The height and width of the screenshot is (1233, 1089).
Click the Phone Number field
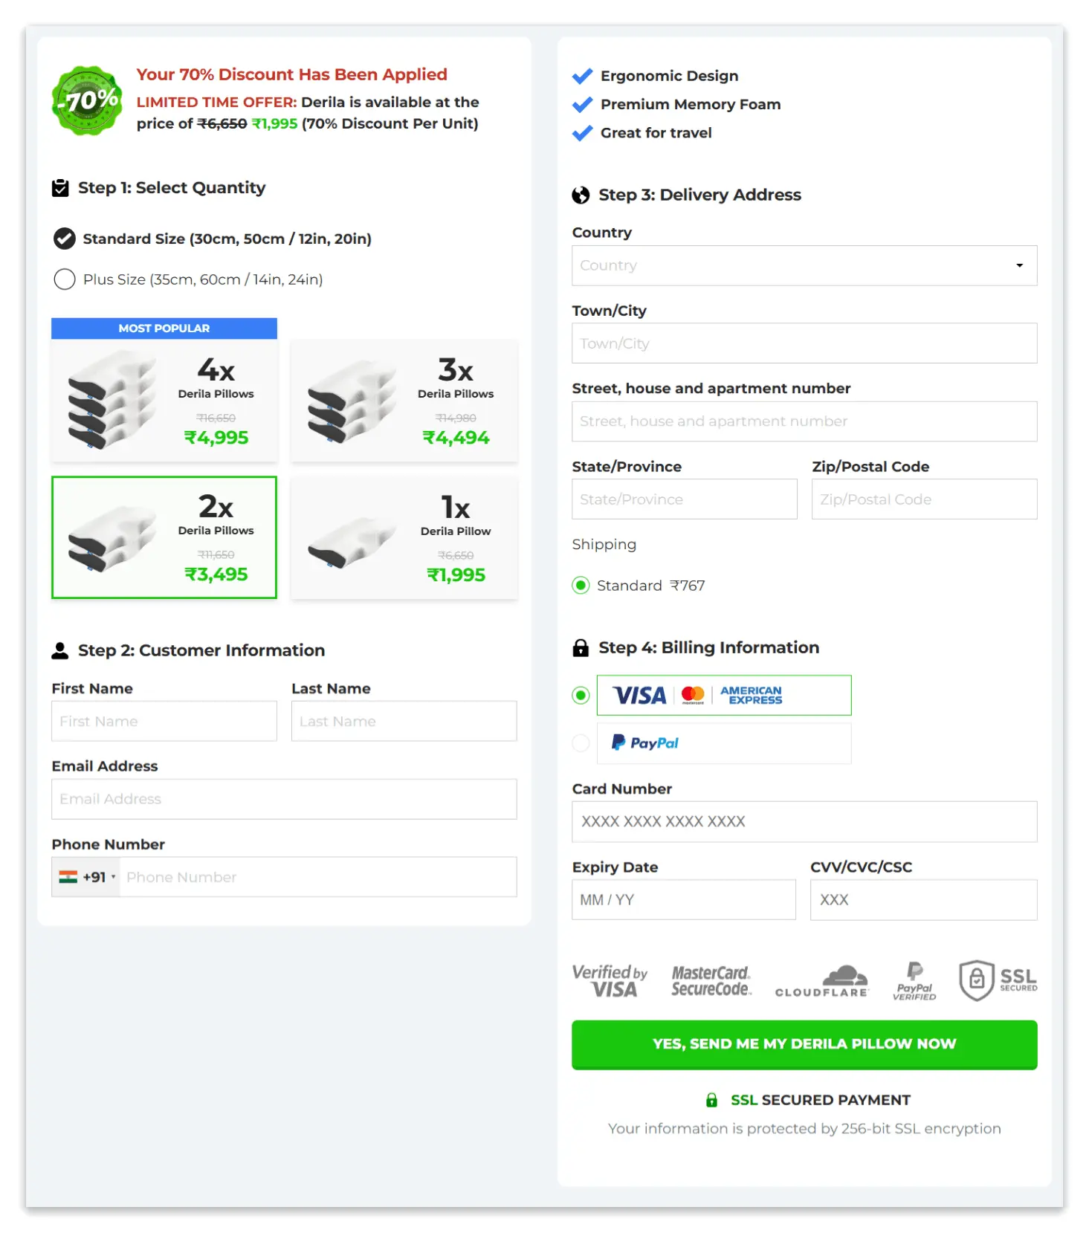[318, 877]
